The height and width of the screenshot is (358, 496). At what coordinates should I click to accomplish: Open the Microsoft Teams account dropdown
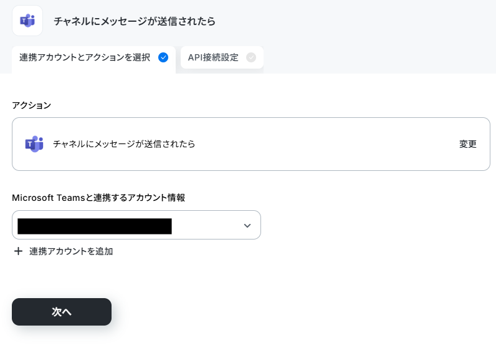coord(136,225)
